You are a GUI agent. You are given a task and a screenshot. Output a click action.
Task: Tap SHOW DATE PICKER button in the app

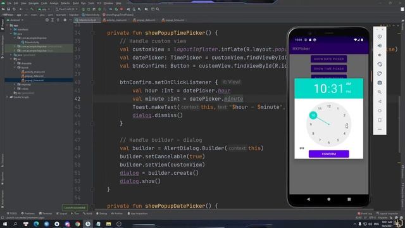click(x=329, y=59)
